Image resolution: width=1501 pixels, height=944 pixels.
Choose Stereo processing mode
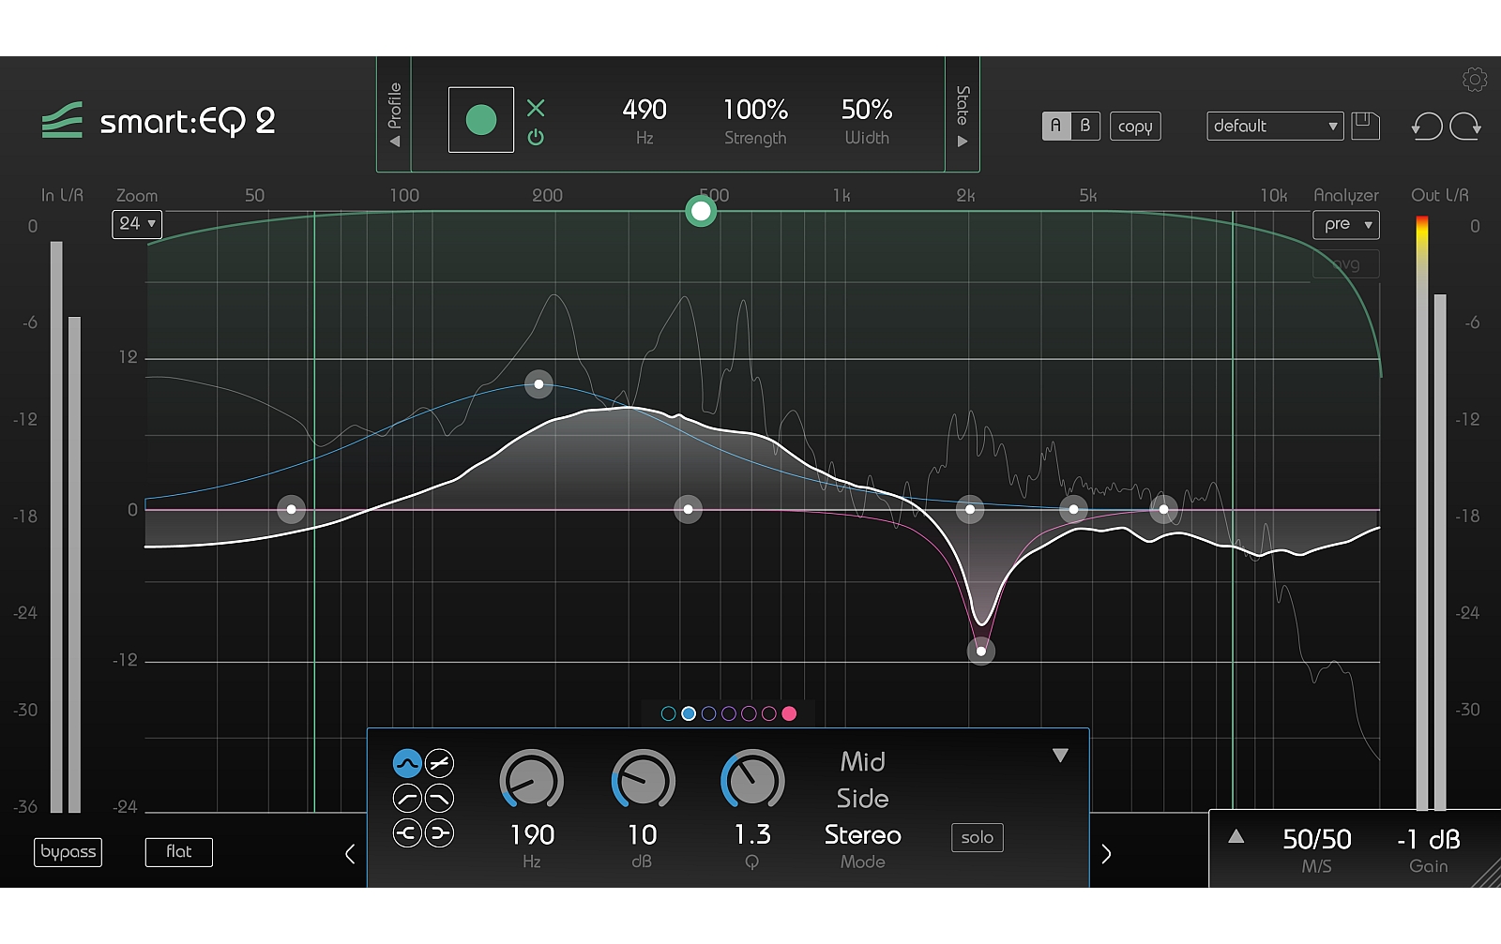click(863, 835)
